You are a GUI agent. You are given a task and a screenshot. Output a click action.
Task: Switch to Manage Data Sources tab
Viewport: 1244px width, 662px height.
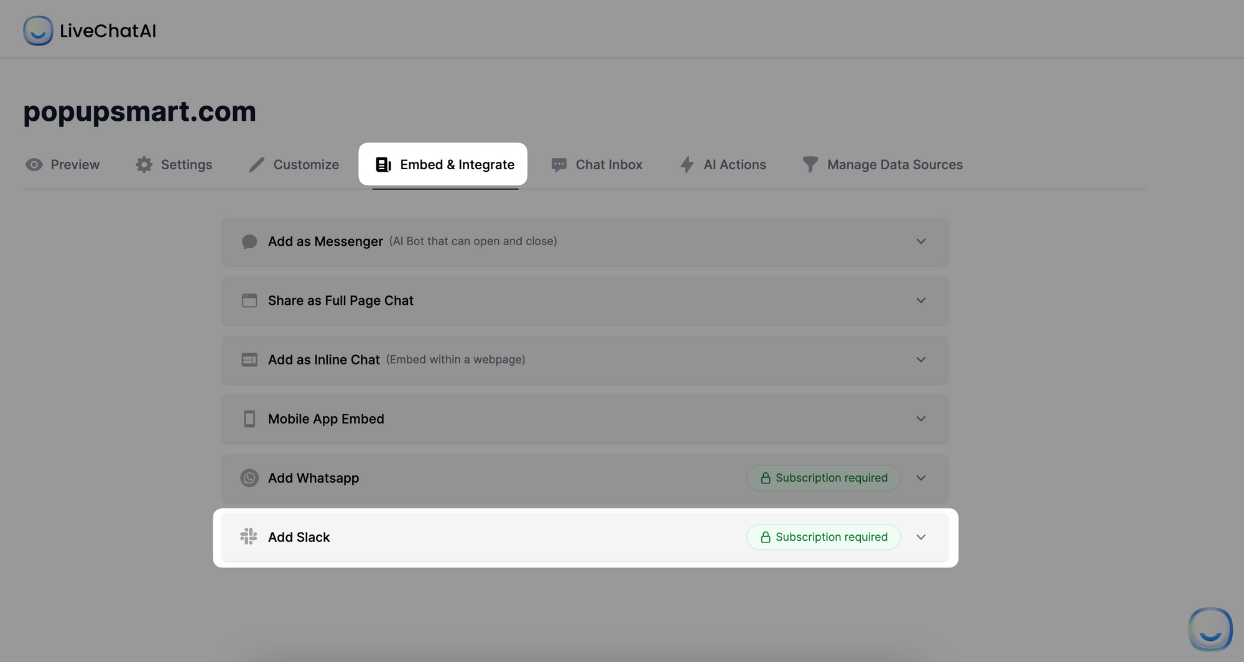click(883, 165)
